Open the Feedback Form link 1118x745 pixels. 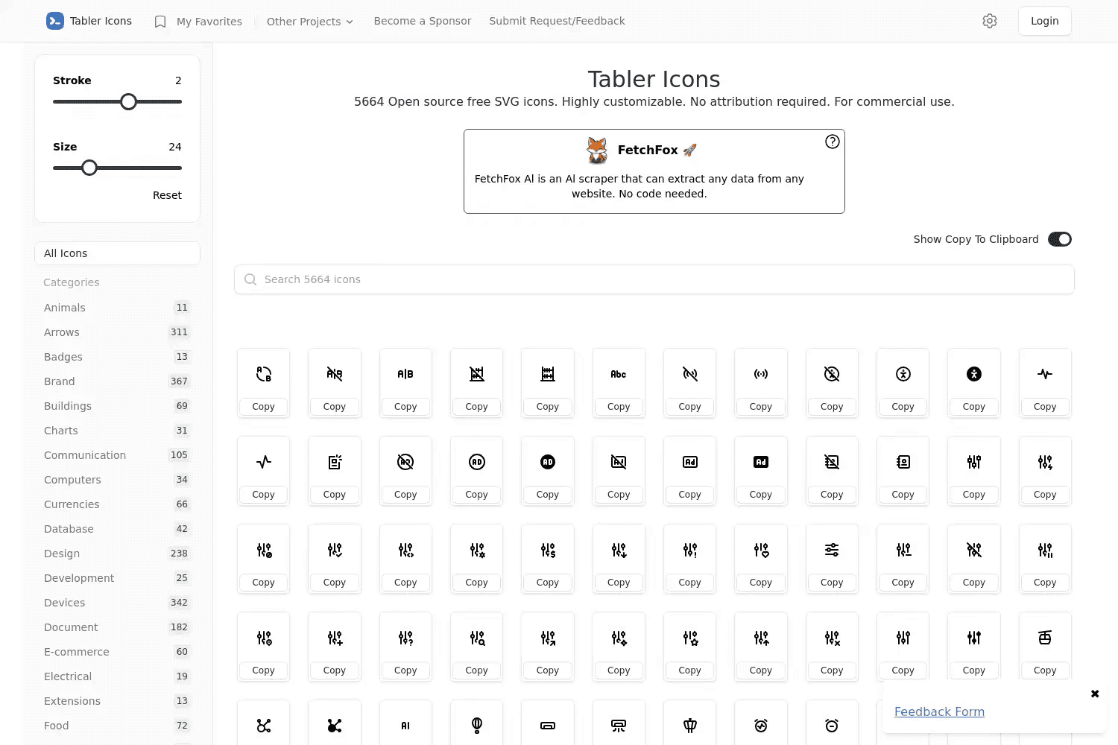(939, 711)
